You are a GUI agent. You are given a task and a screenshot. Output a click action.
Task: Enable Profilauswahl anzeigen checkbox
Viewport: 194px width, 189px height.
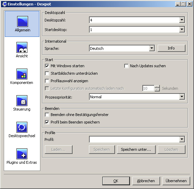47,81
